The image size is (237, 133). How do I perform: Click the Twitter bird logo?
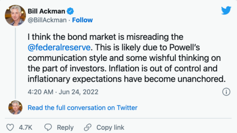pyautogui.click(x=226, y=10)
